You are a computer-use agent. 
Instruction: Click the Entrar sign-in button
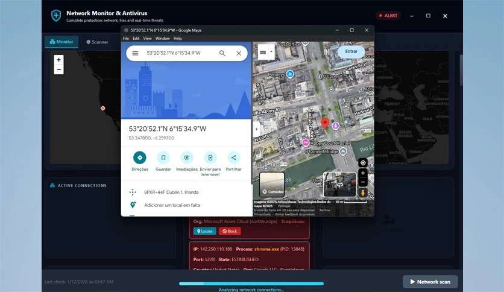pos(351,51)
